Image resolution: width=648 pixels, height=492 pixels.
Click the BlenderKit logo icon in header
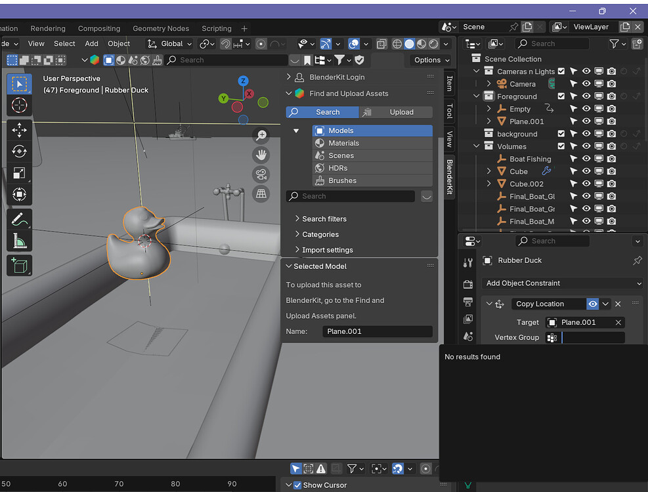(x=95, y=60)
